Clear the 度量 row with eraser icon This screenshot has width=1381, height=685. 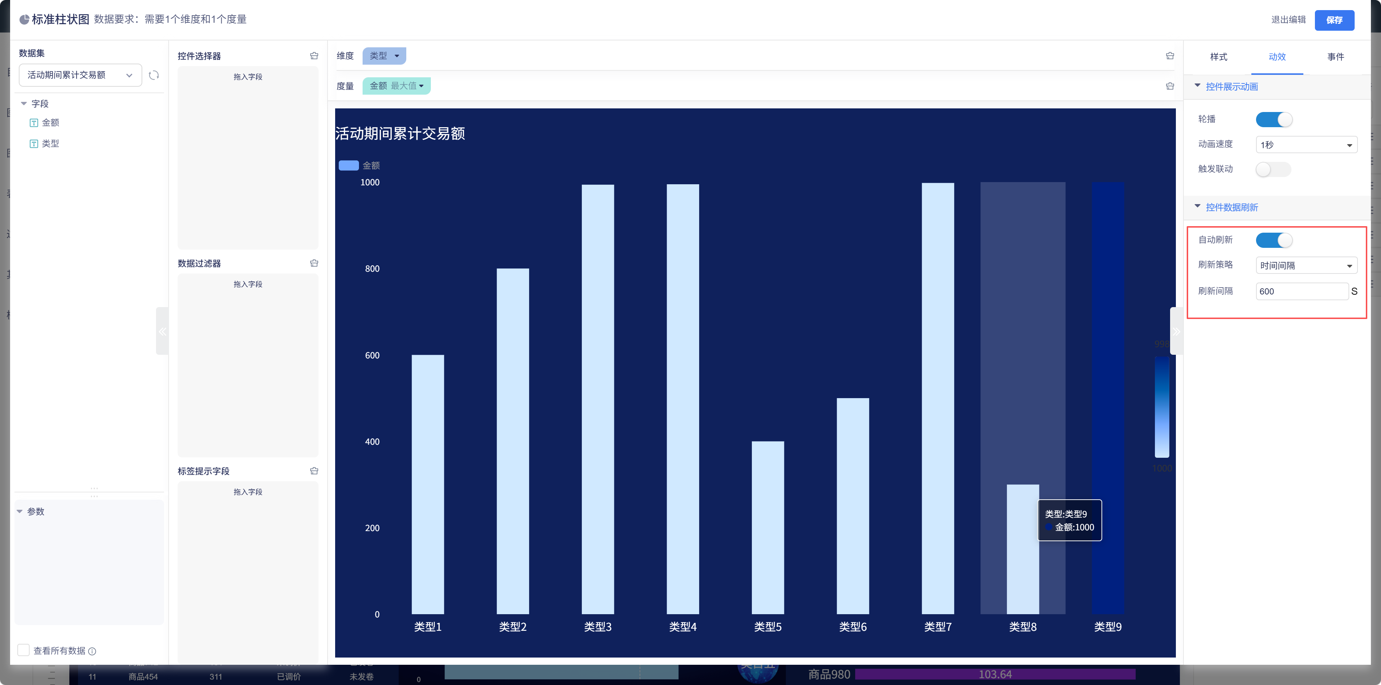pyautogui.click(x=1170, y=86)
